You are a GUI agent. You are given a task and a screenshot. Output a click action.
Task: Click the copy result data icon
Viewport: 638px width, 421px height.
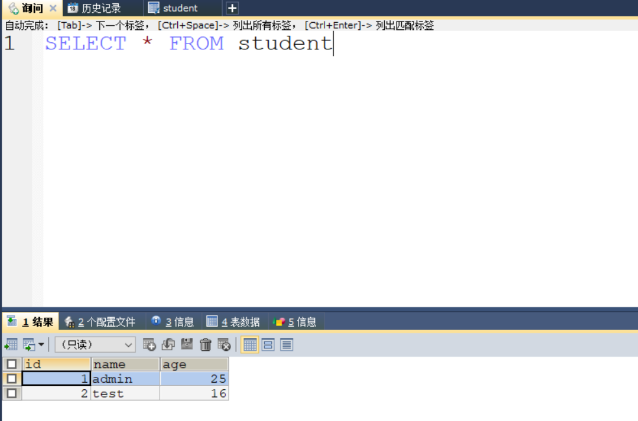pos(29,344)
